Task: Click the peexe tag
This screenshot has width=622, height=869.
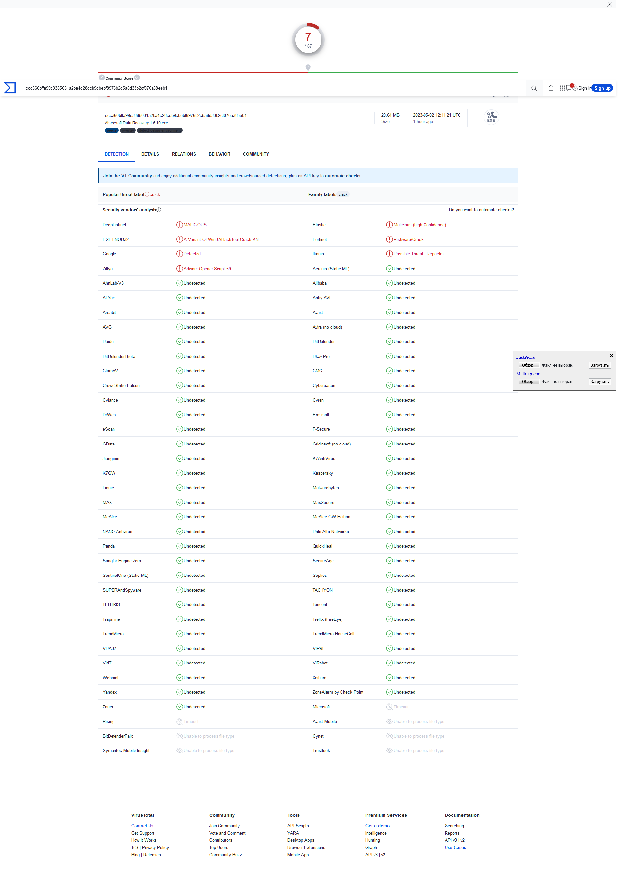Action: tap(112, 130)
